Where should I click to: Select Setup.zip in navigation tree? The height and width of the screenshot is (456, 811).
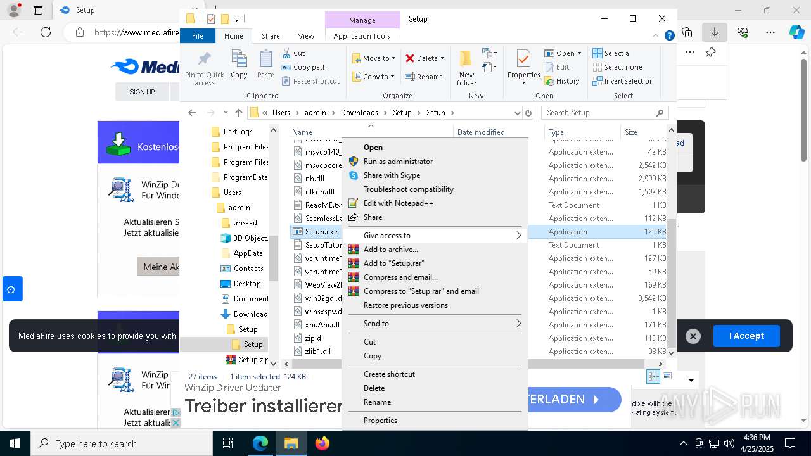pyautogui.click(x=253, y=360)
